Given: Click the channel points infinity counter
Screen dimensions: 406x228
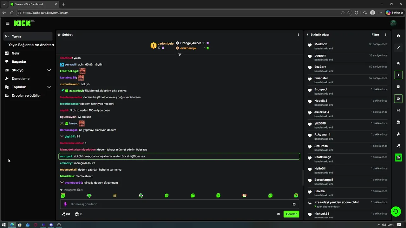Looking at the screenshot, I should (x=66, y=214).
